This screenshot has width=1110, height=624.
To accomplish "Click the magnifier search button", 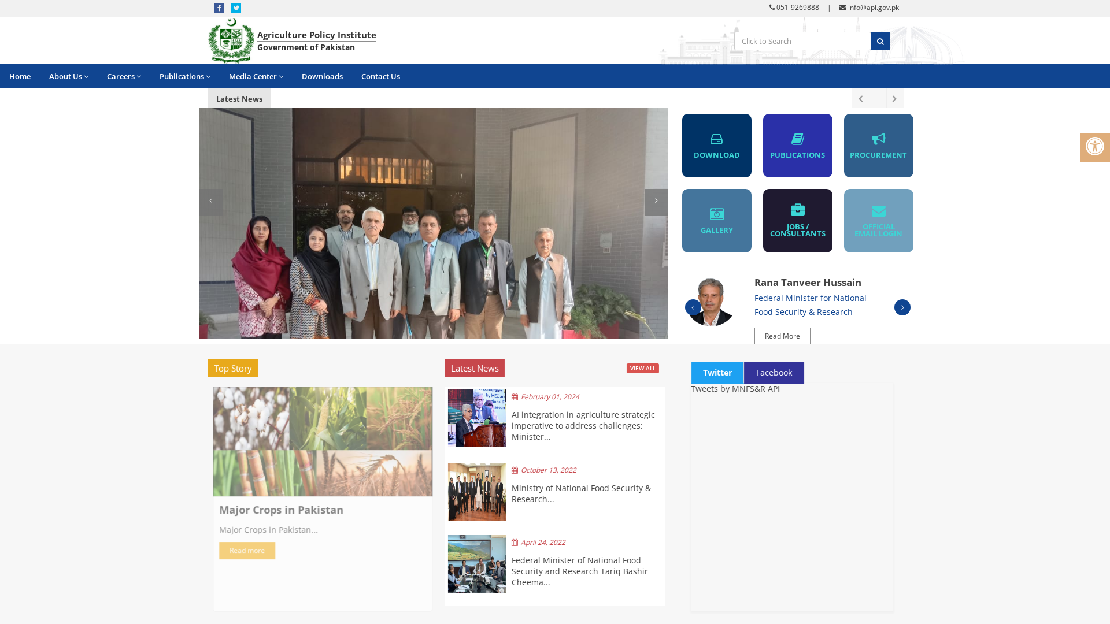I will pyautogui.click(x=880, y=41).
